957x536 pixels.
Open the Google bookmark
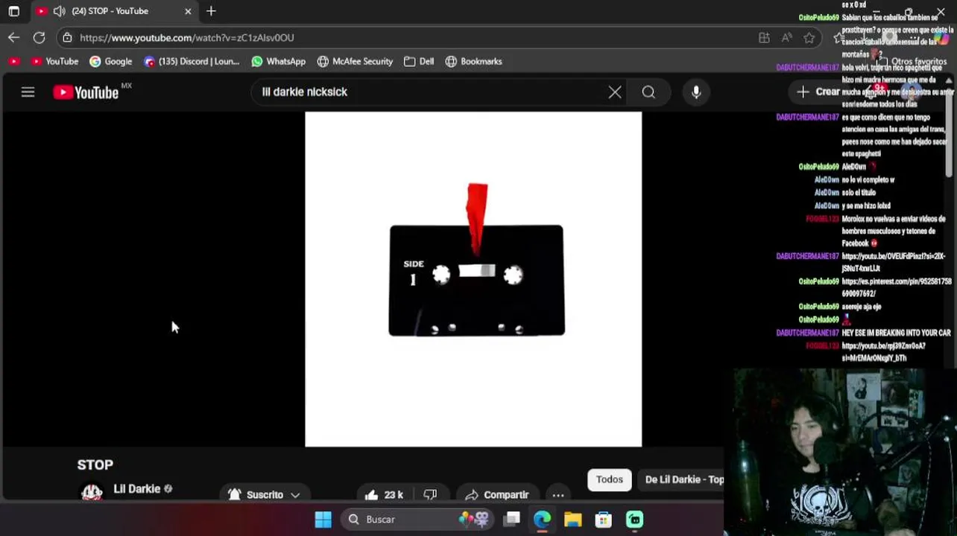click(110, 62)
